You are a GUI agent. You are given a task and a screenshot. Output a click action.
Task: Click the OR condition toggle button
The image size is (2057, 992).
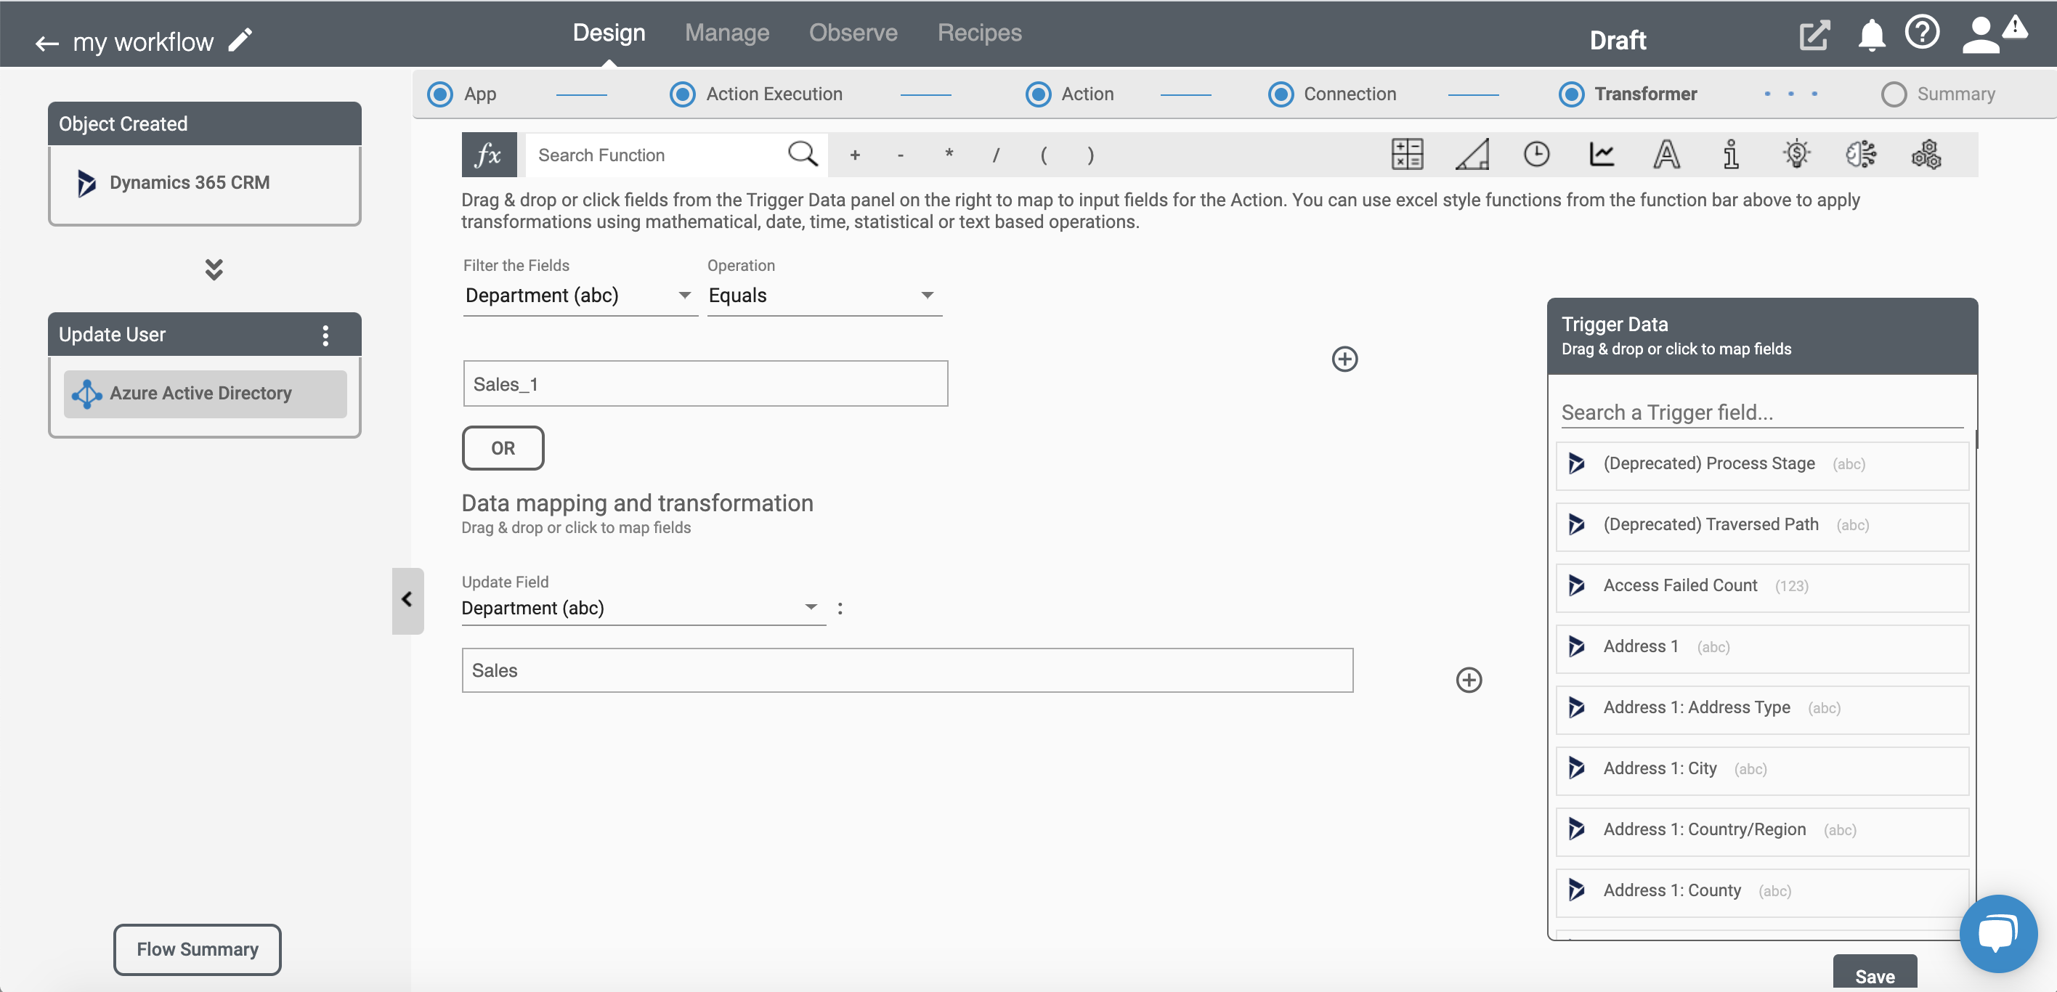(503, 447)
